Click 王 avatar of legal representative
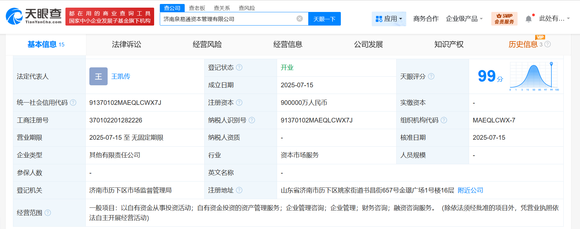This screenshot has height=229, width=580. (98, 76)
